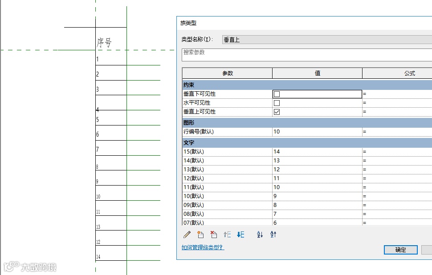
Task: Click the 公式 column header
Action: coord(397,73)
